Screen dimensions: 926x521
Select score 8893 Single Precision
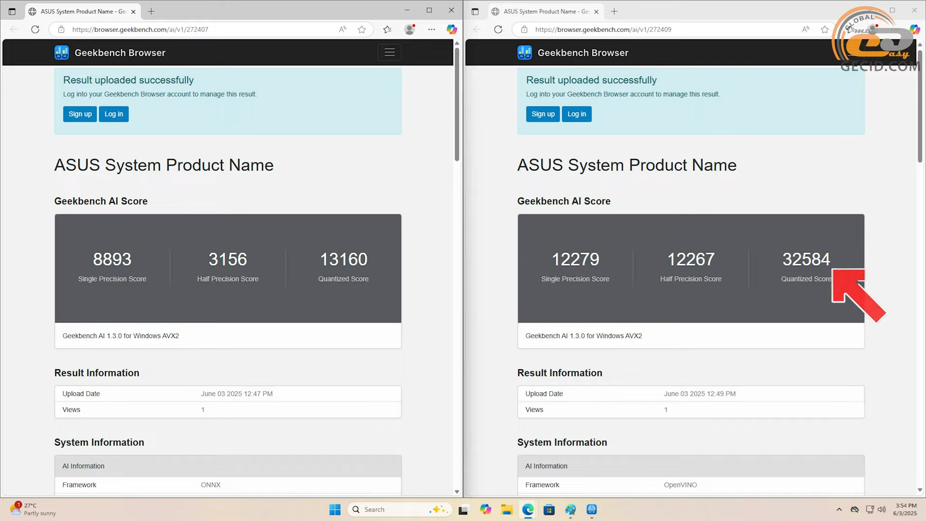[112, 260]
